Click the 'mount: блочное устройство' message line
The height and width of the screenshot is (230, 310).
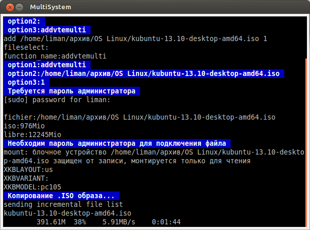(x=154, y=152)
